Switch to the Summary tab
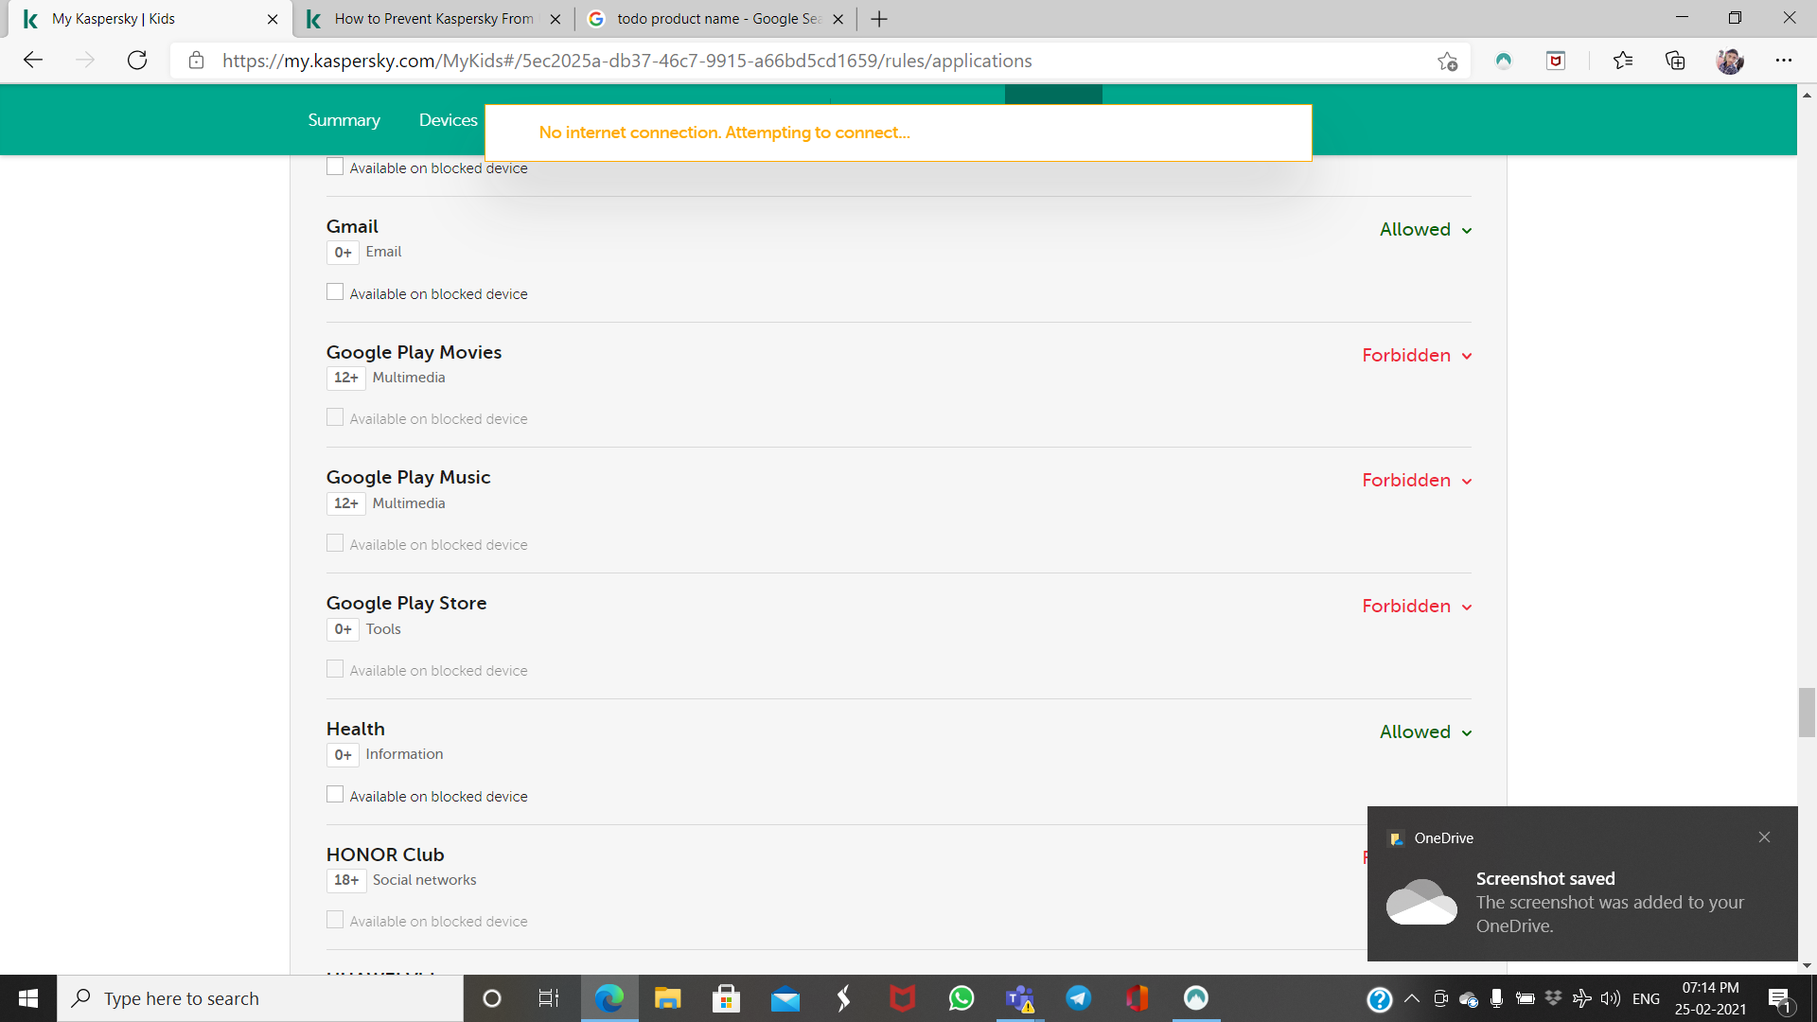This screenshot has width=1817, height=1022. click(344, 120)
